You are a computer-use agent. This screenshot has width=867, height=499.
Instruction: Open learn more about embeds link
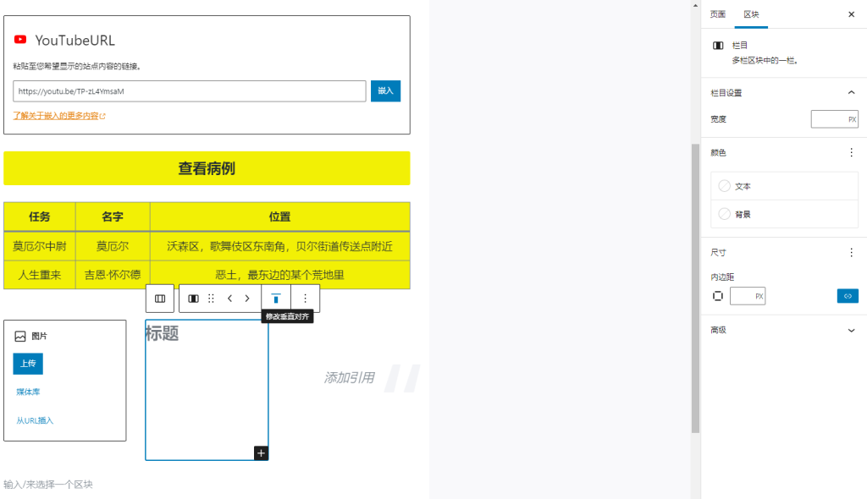59,116
